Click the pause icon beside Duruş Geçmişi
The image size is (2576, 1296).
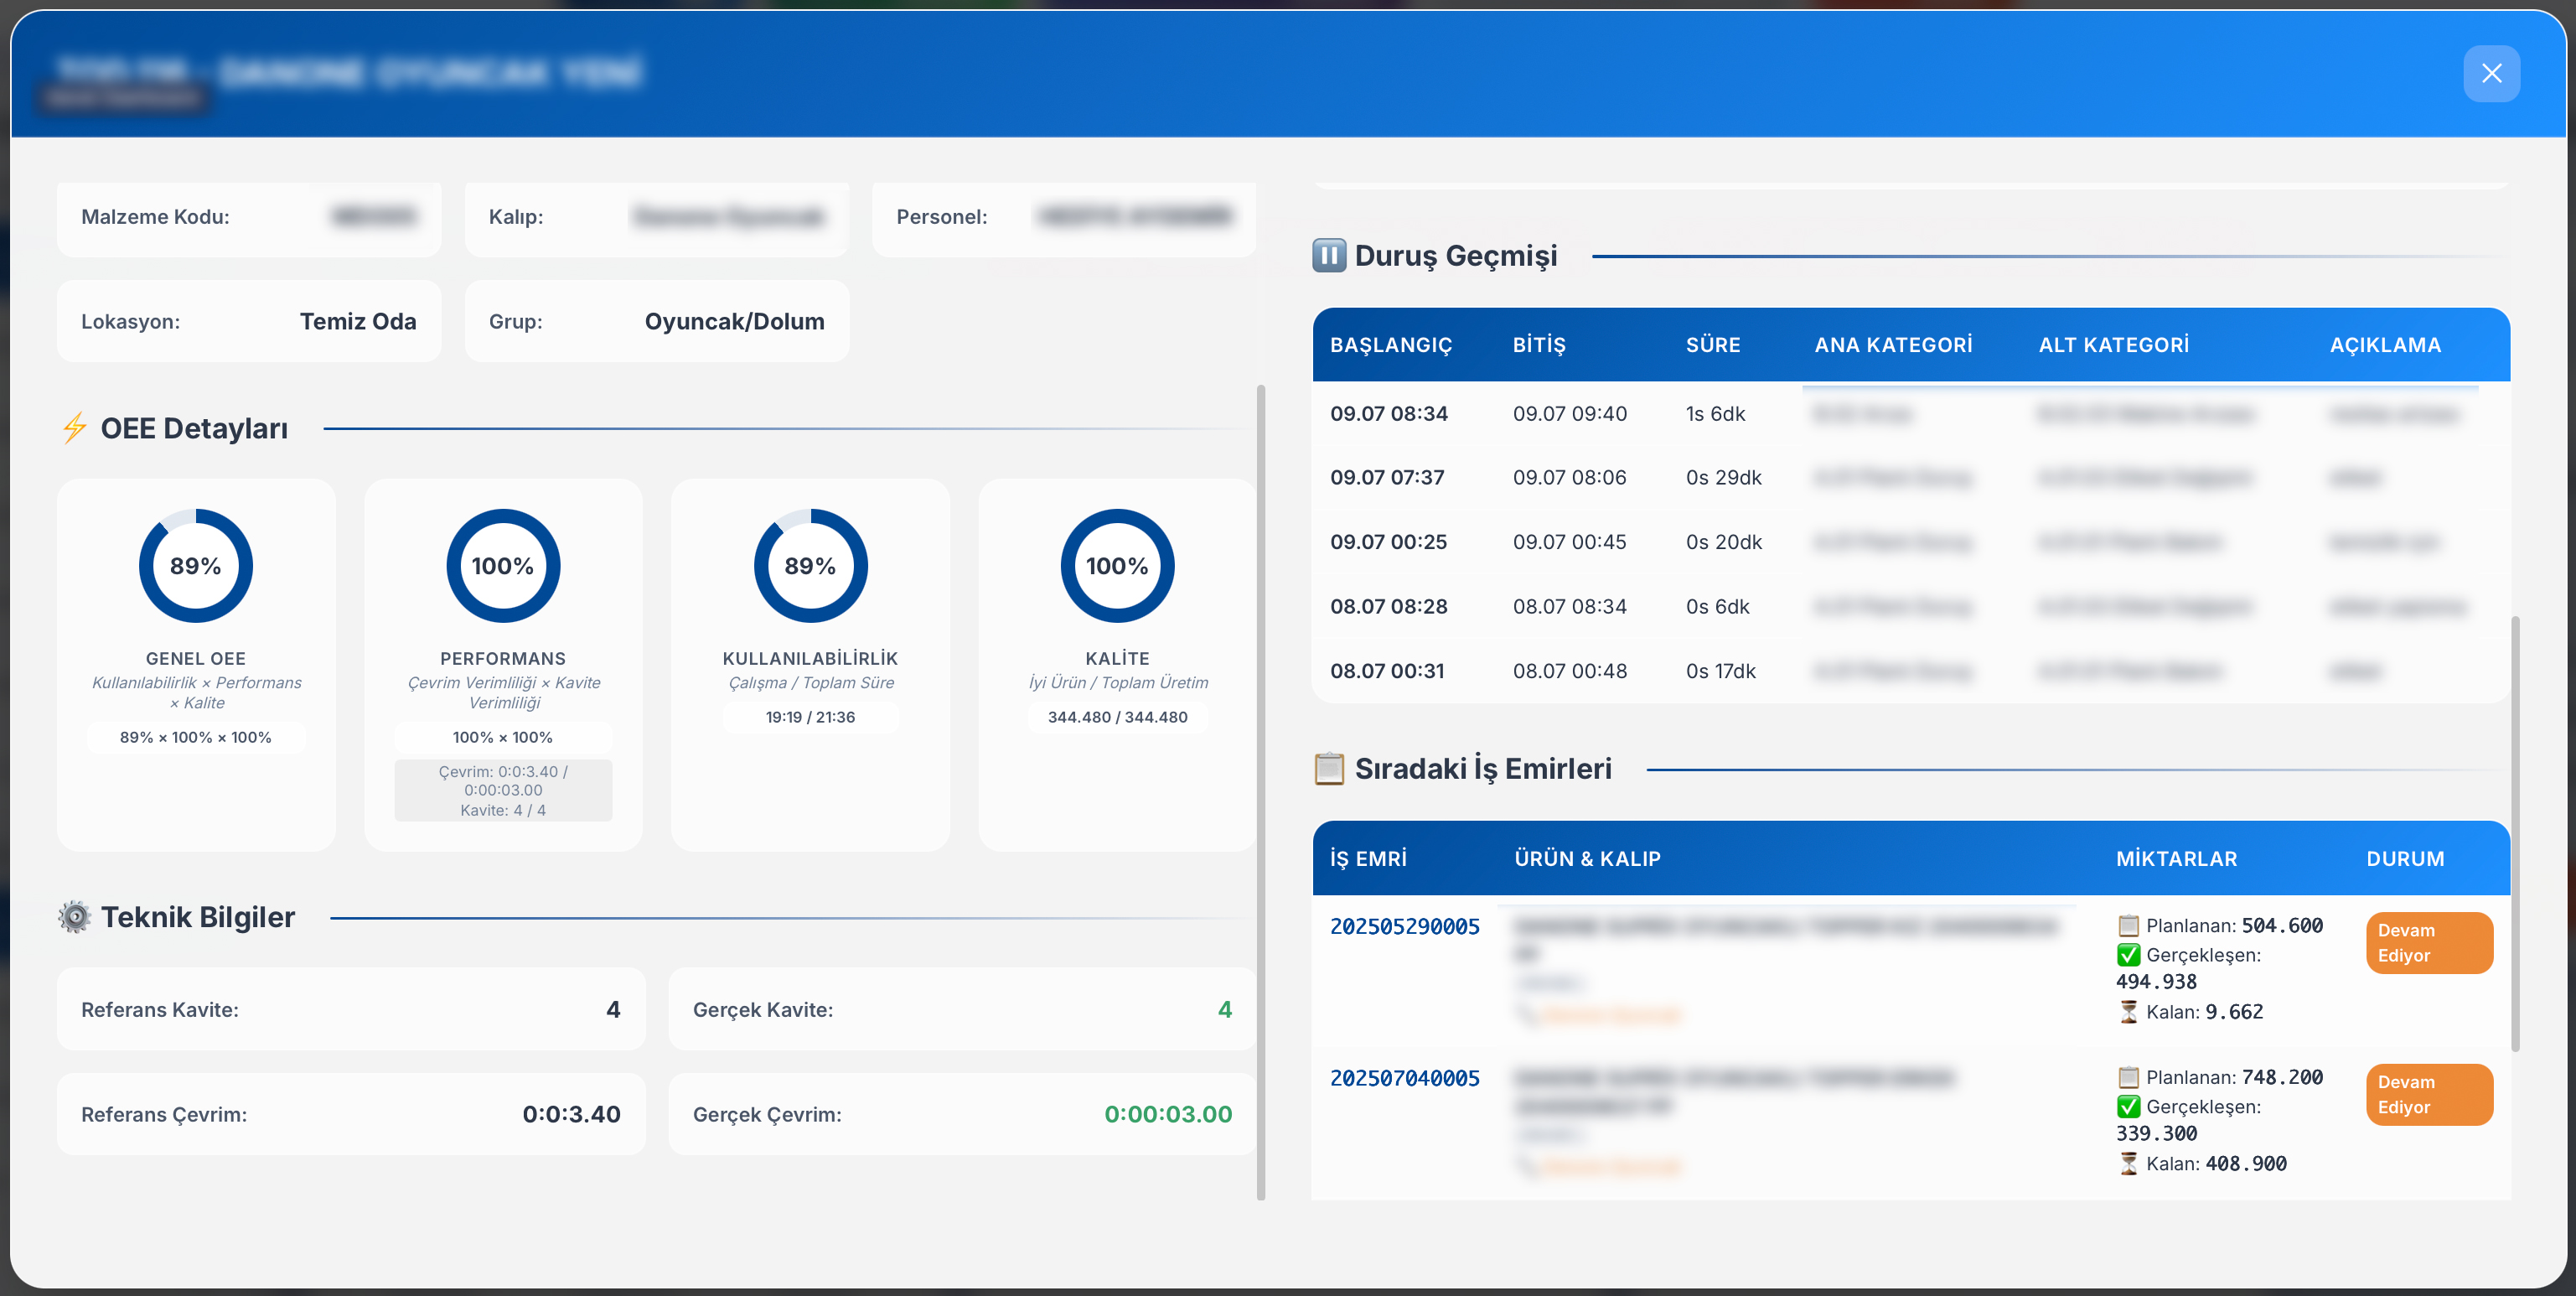[1328, 255]
